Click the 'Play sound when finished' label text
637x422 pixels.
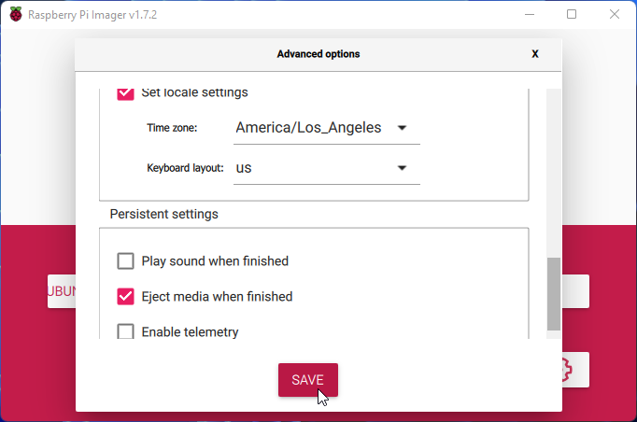coord(215,261)
